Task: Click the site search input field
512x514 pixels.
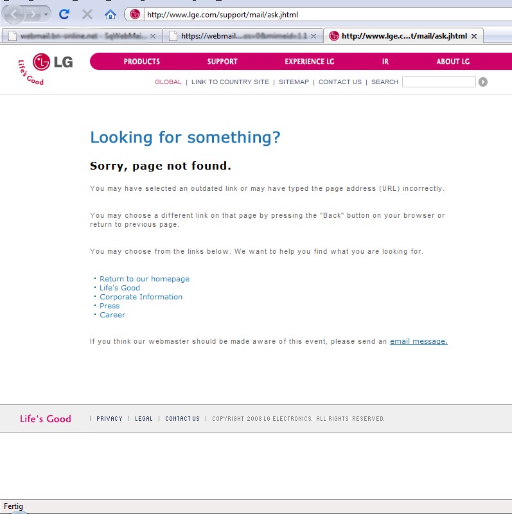Action: coord(438,82)
